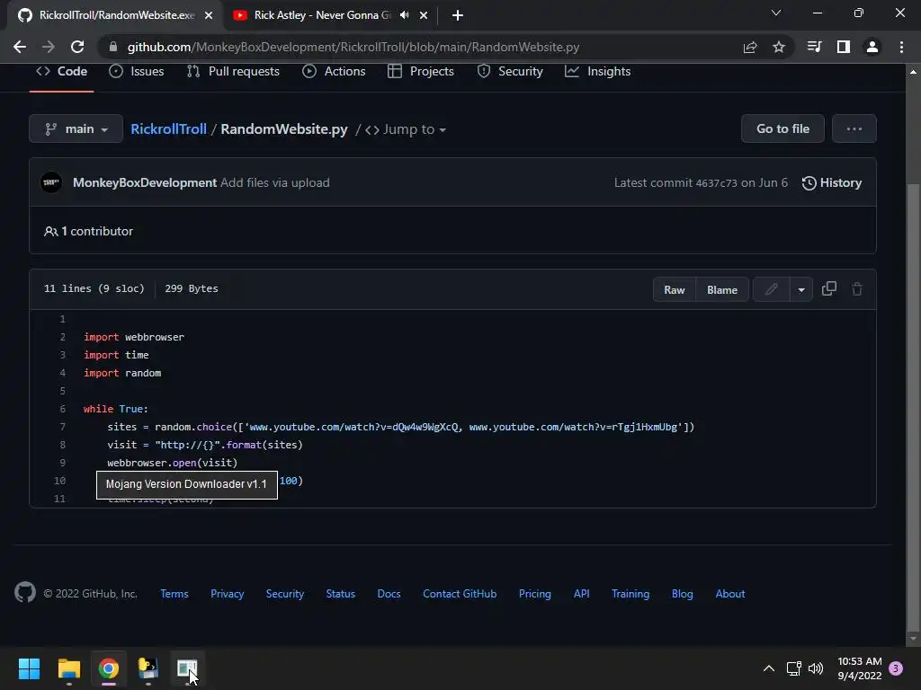Open commit 4637c73
This screenshot has width=921, height=690.
pyautogui.click(x=716, y=183)
